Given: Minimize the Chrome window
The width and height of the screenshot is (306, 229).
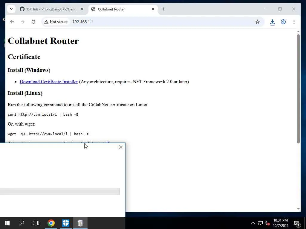Looking at the screenshot, I should (x=266, y=9).
